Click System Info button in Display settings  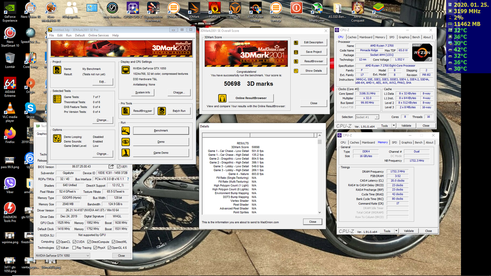143,93
